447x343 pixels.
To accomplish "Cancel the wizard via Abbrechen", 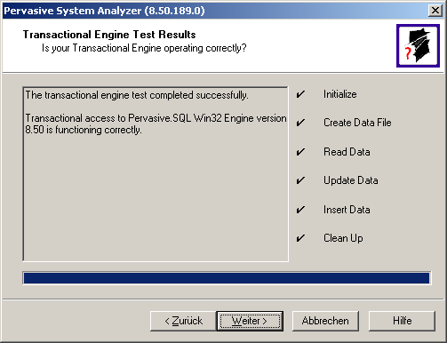I will pyautogui.click(x=325, y=321).
